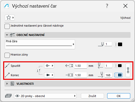
Task: Click the eye icon in layer dropdown
Action: (17, 96)
